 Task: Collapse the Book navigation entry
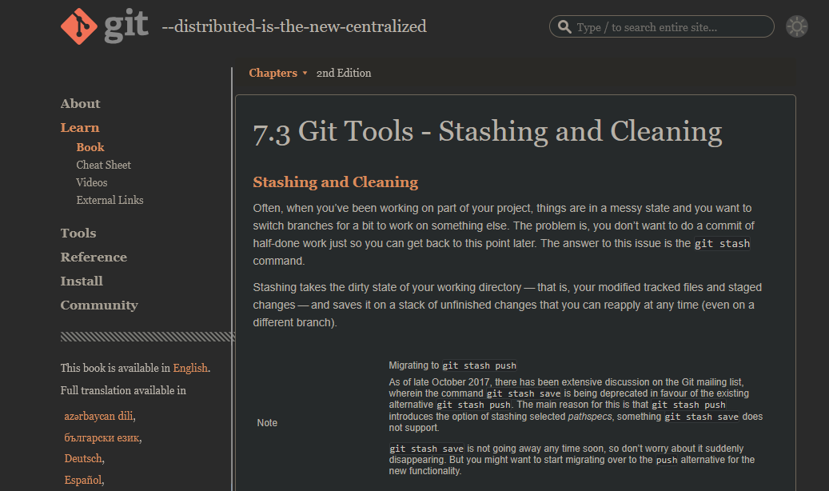(x=90, y=146)
